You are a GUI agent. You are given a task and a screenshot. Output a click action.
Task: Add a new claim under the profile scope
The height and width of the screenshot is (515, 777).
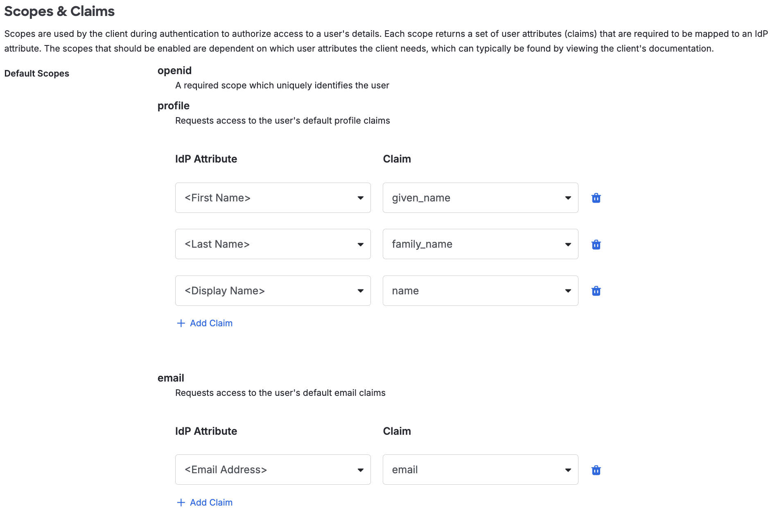210,323
